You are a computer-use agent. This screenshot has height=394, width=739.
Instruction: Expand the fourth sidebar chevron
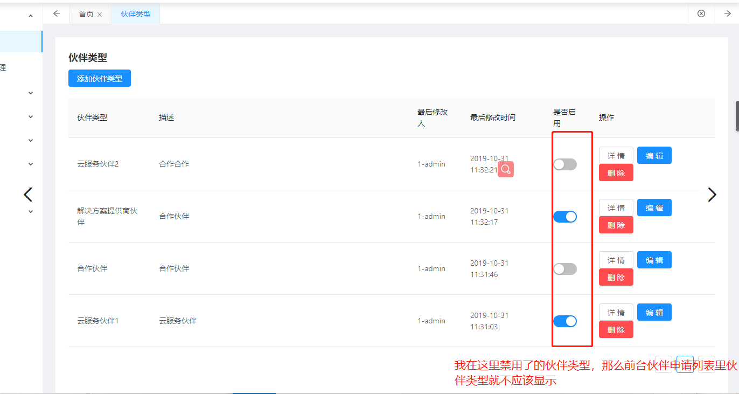click(31, 140)
